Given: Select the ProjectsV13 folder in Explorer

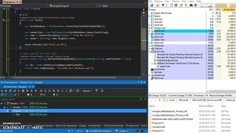Looking at the screenshot, I should pos(158,123).
